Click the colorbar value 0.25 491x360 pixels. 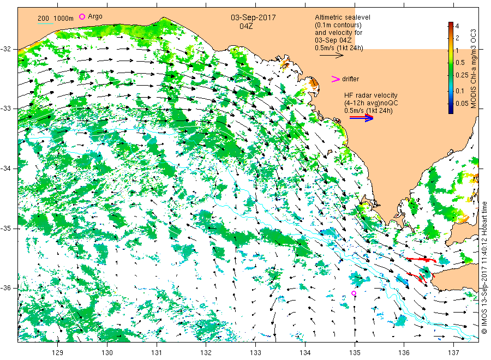tap(462, 75)
